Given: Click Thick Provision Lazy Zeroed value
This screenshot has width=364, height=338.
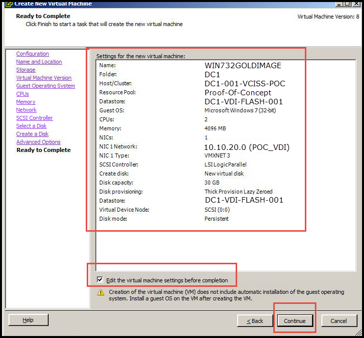Looking at the screenshot, I should [x=239, y=192].
